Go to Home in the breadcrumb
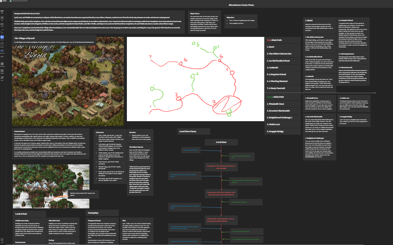Screen dimensions: 393x245 point(5,1)
